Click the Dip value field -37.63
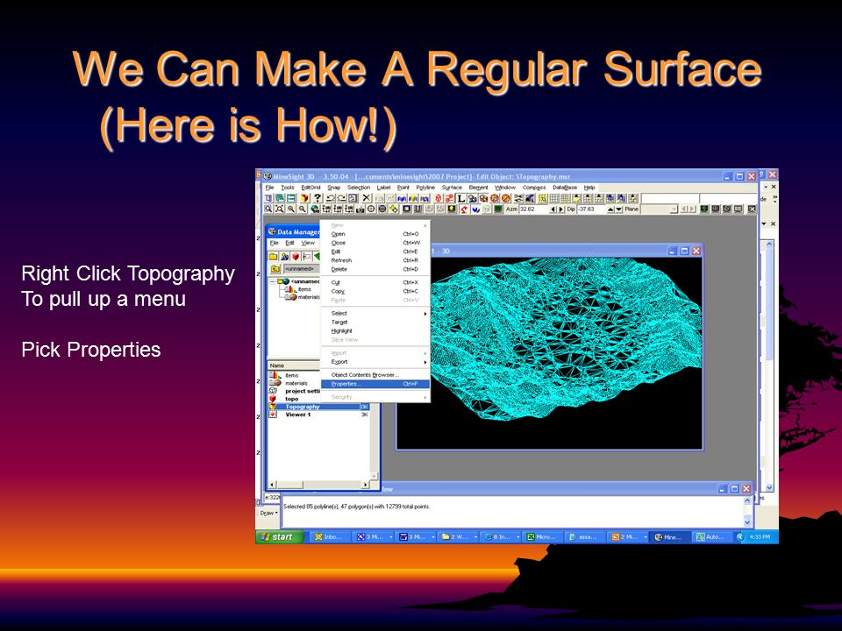The image size is (842, 631). pos(591,209)
